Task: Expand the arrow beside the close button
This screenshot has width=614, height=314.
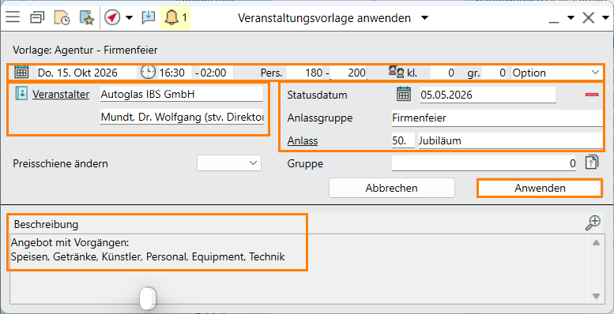Action: coord(605,18)
